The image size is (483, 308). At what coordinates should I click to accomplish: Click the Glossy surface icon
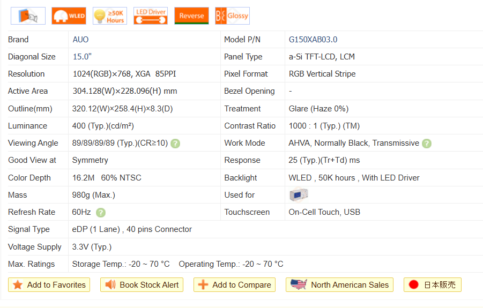pos(232,16)
